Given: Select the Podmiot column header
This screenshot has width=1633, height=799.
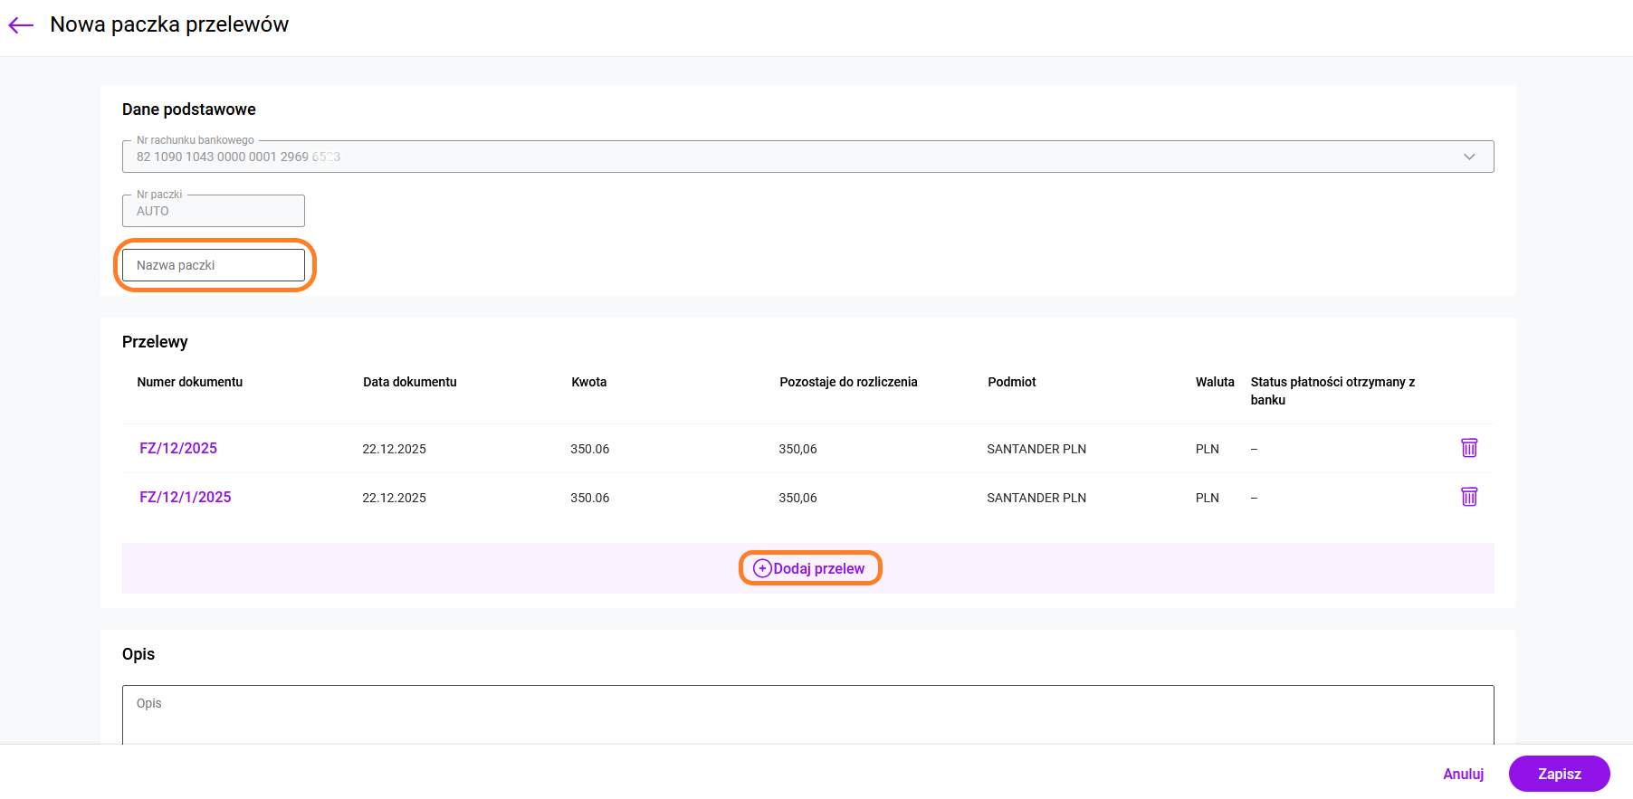Looking at the screenshot, I should (x=1012, y=382).
